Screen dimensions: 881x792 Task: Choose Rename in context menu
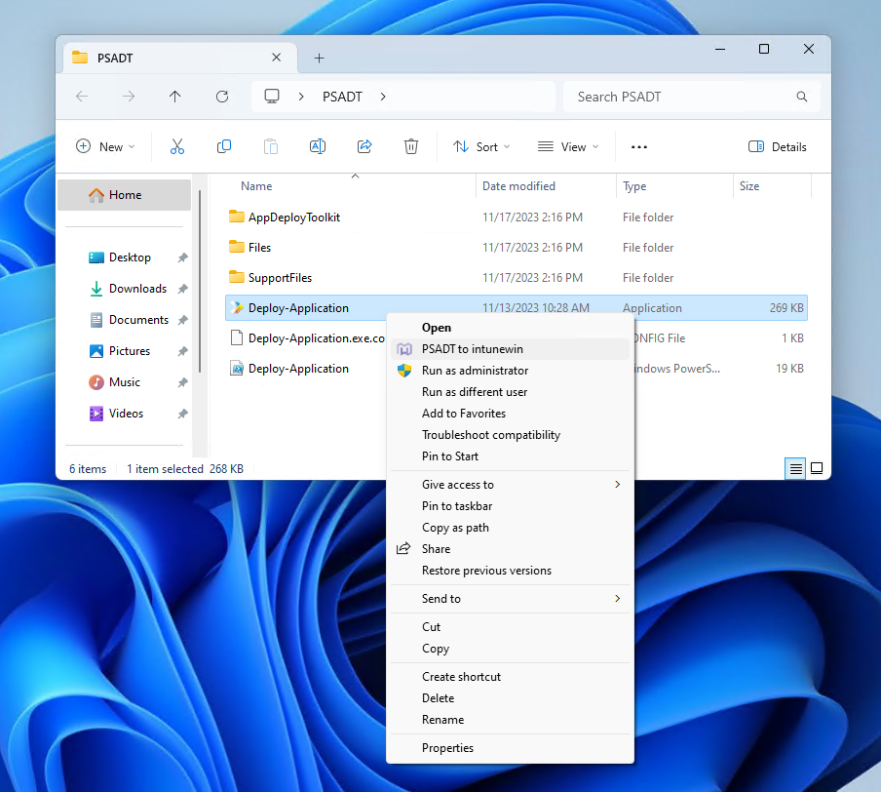(510, 720)
